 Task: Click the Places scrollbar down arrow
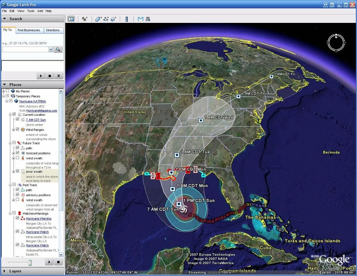[61, 255]
